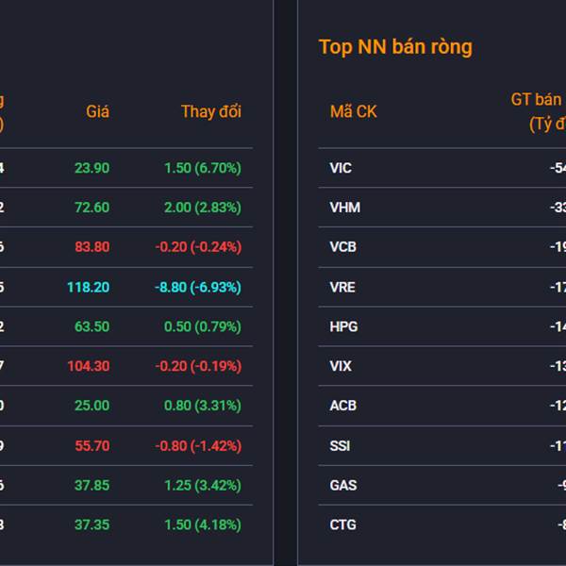The height and width of the screenshot is (566, 566).
Task: Select the 118.20 price cell
Action: [x=88, y=287]
